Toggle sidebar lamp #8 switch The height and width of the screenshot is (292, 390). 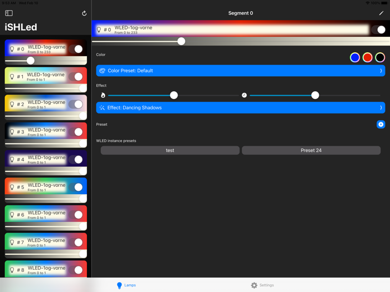click(76, 270)
